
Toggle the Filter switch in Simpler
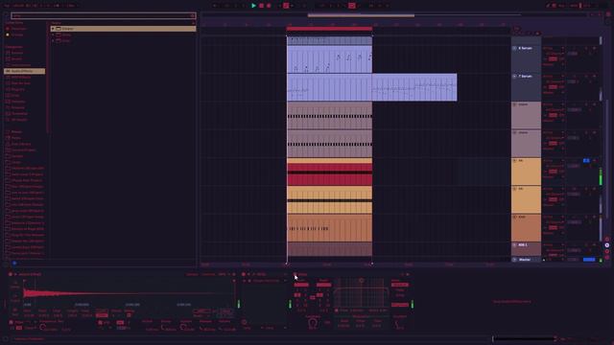(11, 322)
